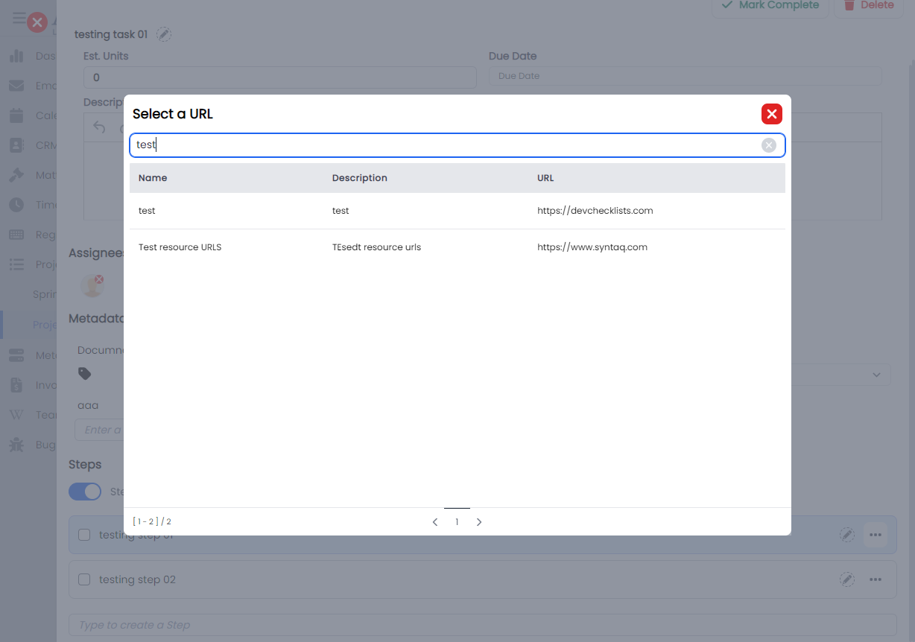Click the pencil icon next to testing task 01
The image size is (915, 642).
pyautogui.click(x=164, y=34)
